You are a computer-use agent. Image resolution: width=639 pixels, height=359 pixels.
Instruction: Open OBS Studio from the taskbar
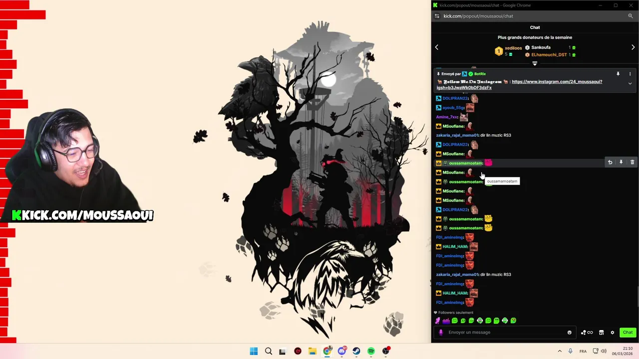pos(386,351)
